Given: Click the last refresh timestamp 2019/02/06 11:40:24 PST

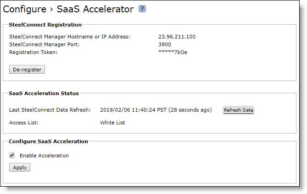Looking at the screenshot, I should pyautogui.click(x=134, y=110).
